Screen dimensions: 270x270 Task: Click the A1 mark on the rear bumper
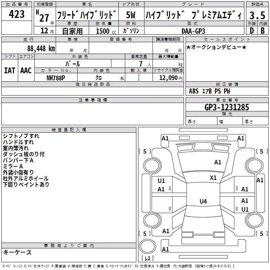165,249
